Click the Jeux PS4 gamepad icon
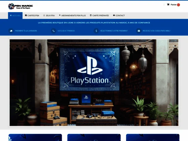The width and height of the screenshot is (188, 141). (44, 15)
